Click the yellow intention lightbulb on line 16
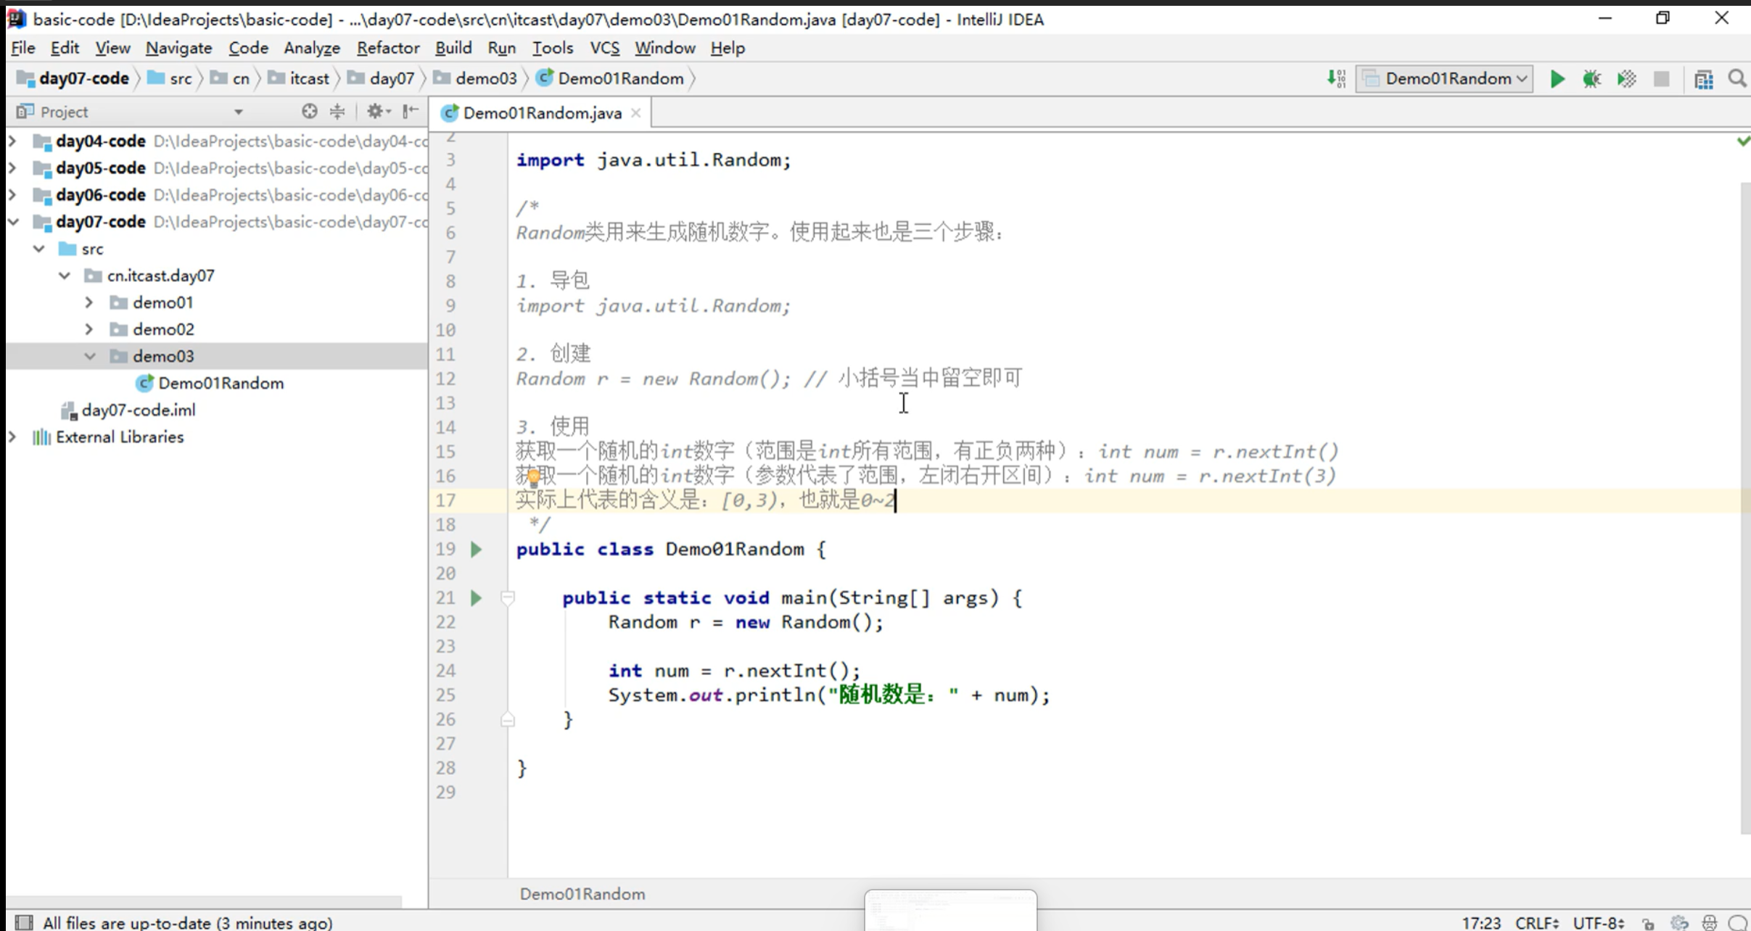The height and width of the screenshot is (931, 1751). coord(533,476)
